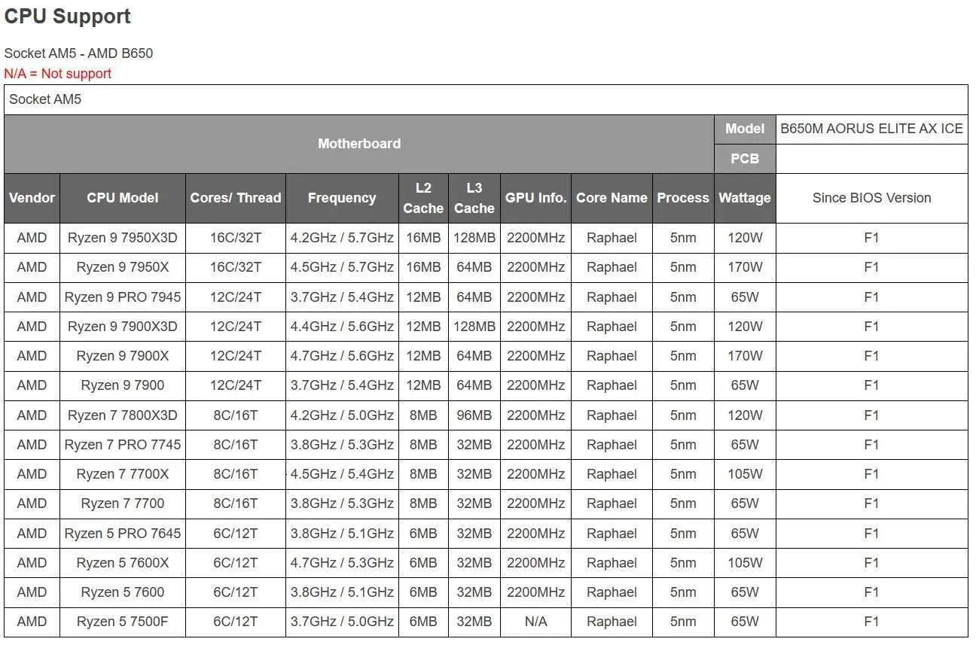Select the Cores/ Thread column header

235,198
